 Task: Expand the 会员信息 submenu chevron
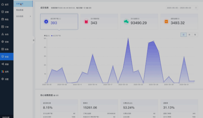click(x=30, y=16)
